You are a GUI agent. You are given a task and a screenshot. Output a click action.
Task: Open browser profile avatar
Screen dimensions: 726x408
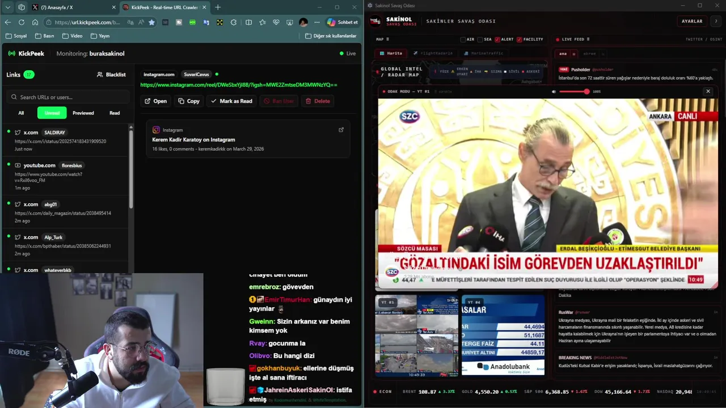tap(303, 22)
